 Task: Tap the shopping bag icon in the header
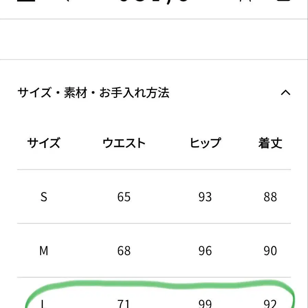(x=284, y=1)
